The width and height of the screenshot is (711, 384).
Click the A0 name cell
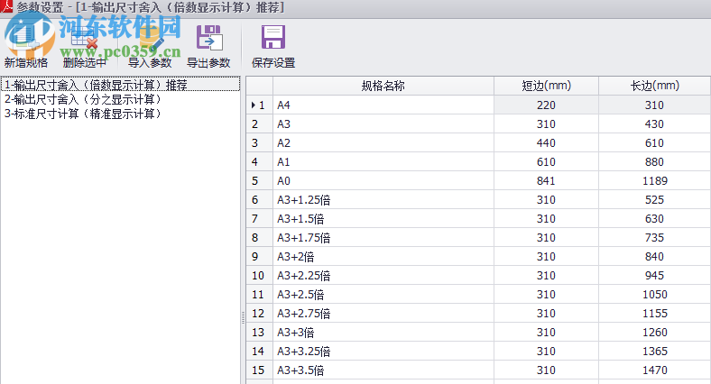point(383,180)
